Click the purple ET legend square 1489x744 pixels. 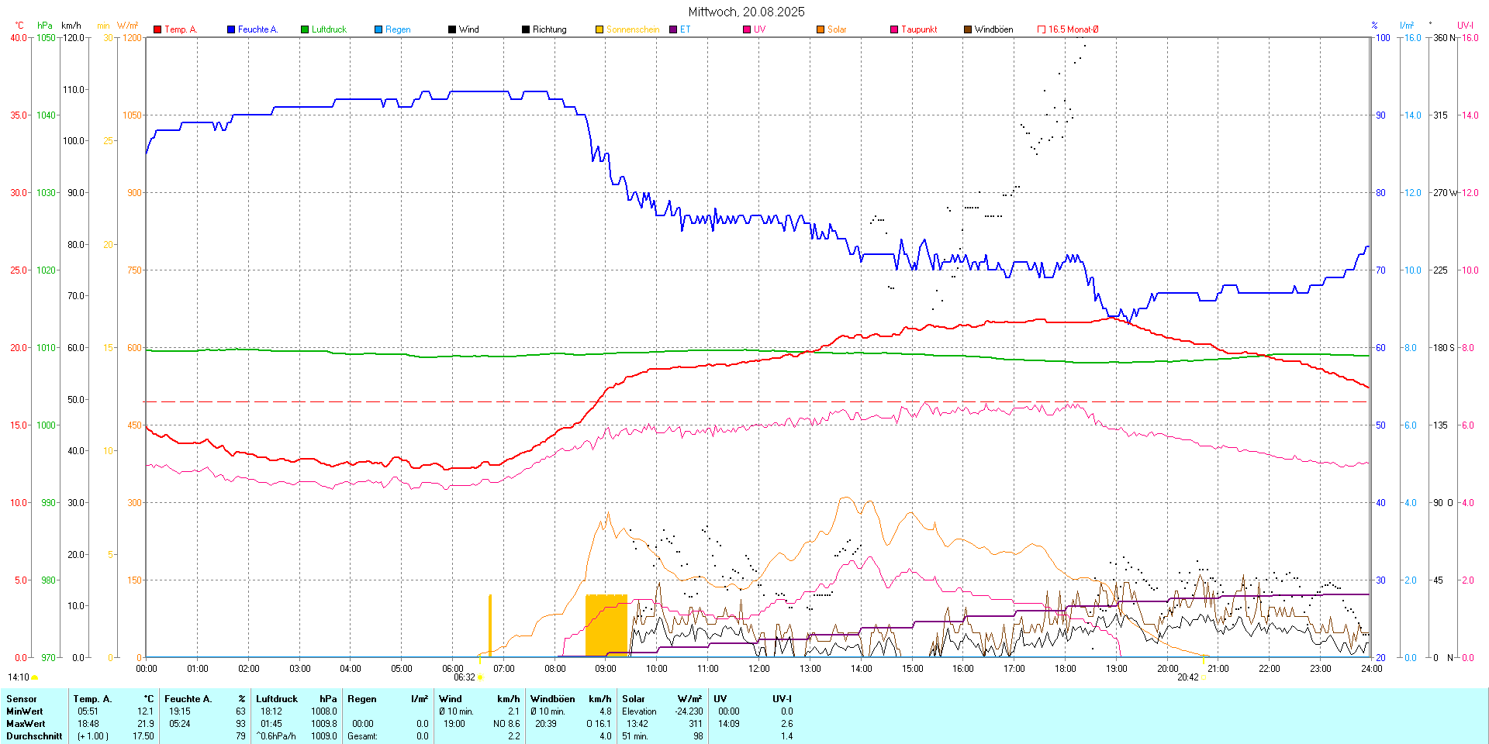pos(673,29)
